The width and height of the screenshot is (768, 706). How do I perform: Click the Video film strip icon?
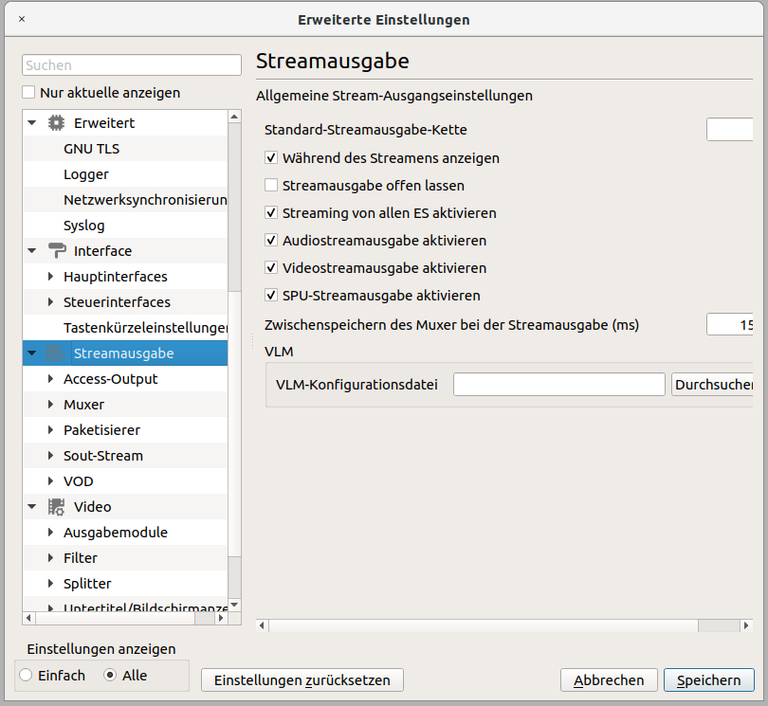pos(57,507)
